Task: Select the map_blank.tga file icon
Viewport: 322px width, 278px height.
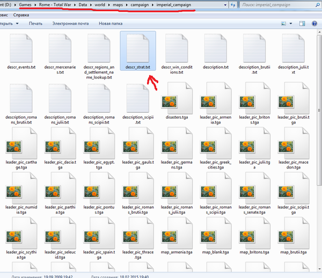Action: click(x=215, y=245)
